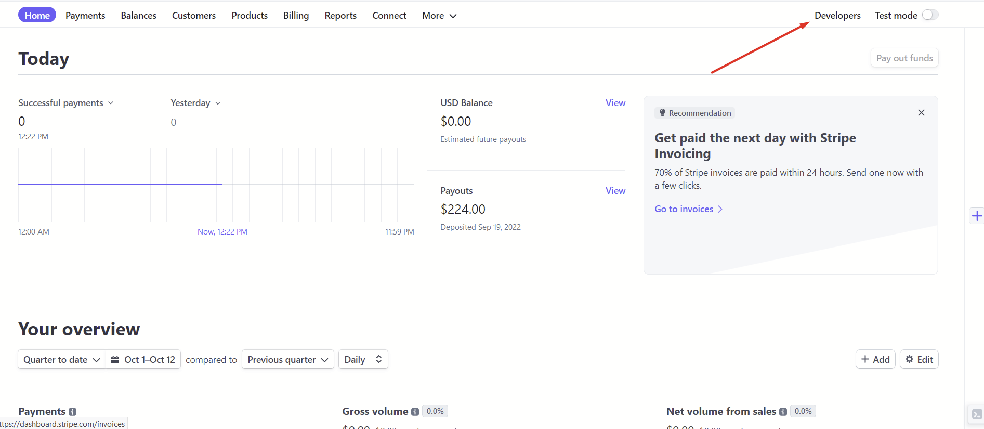The image size is (984, 429).
Task: Click the Net volume 0.0% badge
Action: (x=803, y=411)
